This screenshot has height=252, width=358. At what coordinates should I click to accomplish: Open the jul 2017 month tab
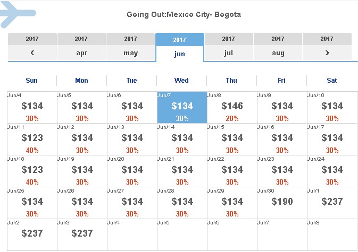click(x=229, y=47)
